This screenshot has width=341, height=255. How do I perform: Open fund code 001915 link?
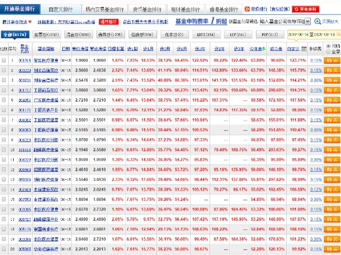pos(25,60)
